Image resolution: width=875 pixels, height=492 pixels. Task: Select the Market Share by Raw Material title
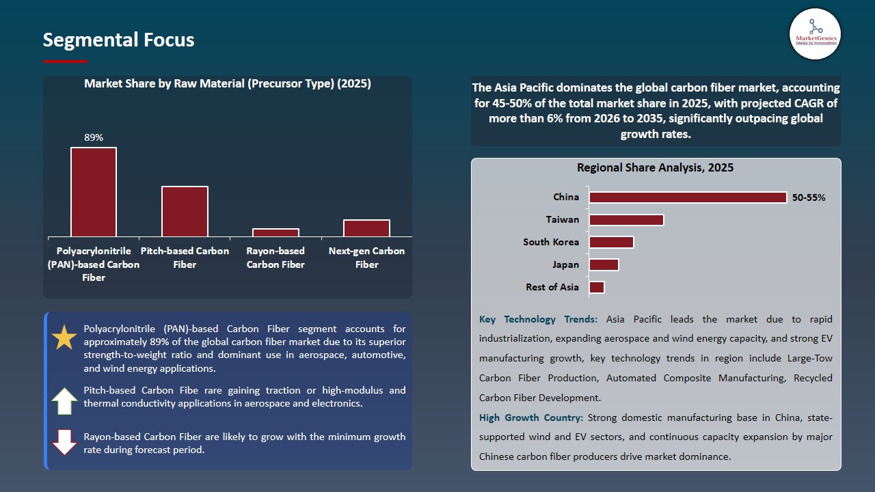[x=227, y=84]
